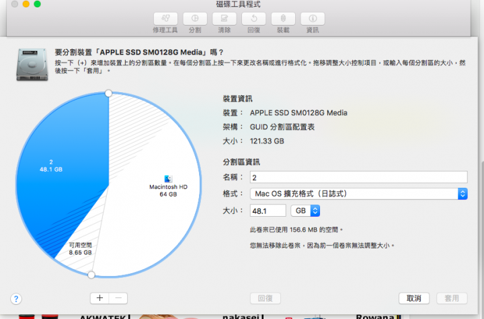The image size is (484, 319).
Task: Click the top pie resize handle
Action: [x=108, y=93]
